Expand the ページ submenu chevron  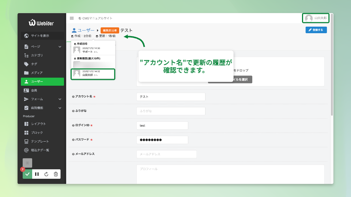(x=60, y=47)
